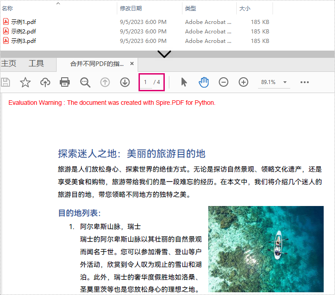Click the 目的地列表 subheading
Screen dimensions: 335x295
click(x=79, y=213)
